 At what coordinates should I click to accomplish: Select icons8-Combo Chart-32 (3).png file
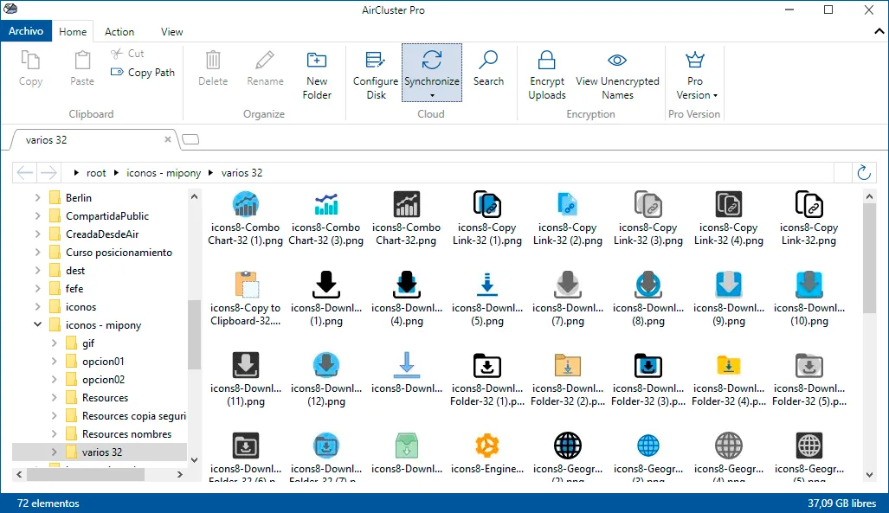click(x=326, y=218)
